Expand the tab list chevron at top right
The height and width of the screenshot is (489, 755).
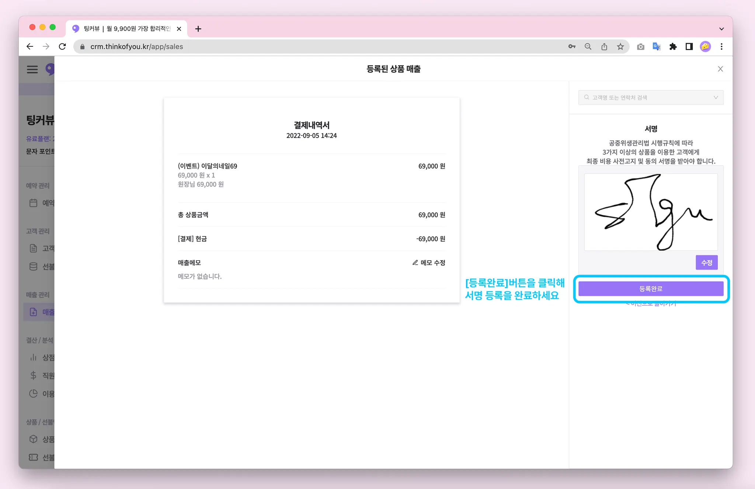[x=721, y=29]
